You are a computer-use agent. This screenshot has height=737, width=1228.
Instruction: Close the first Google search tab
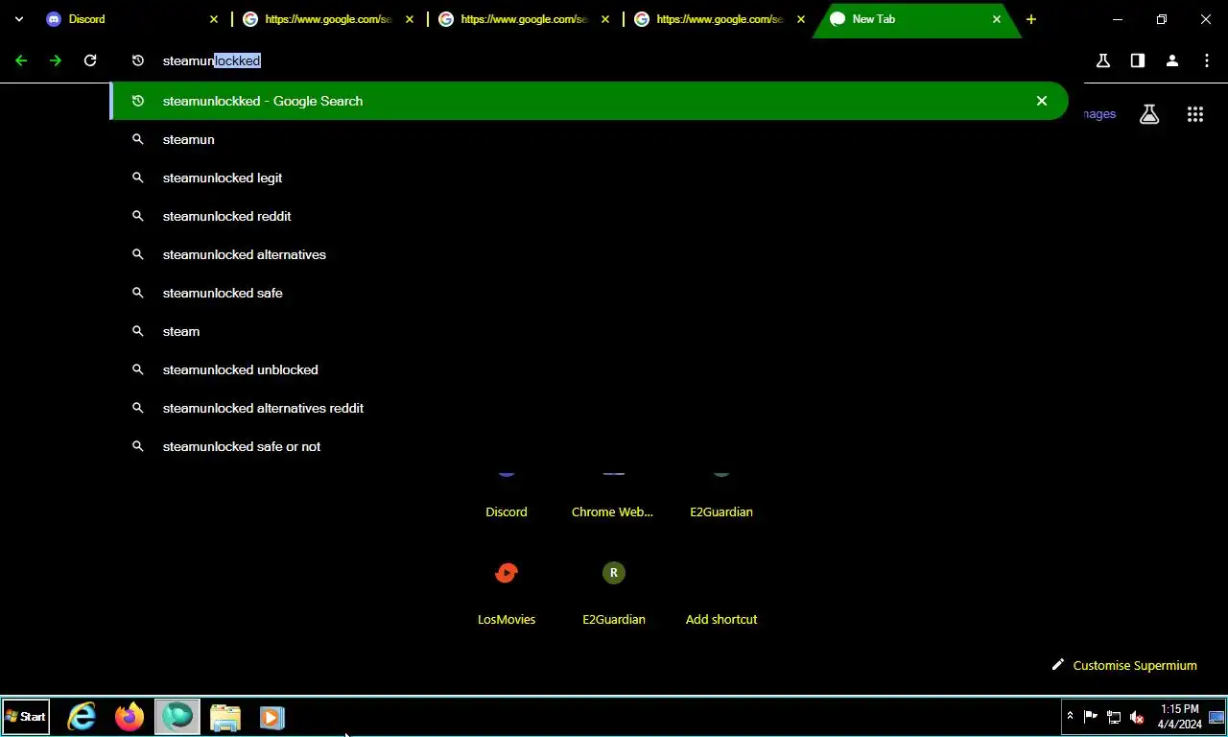(x=410, y=19)
